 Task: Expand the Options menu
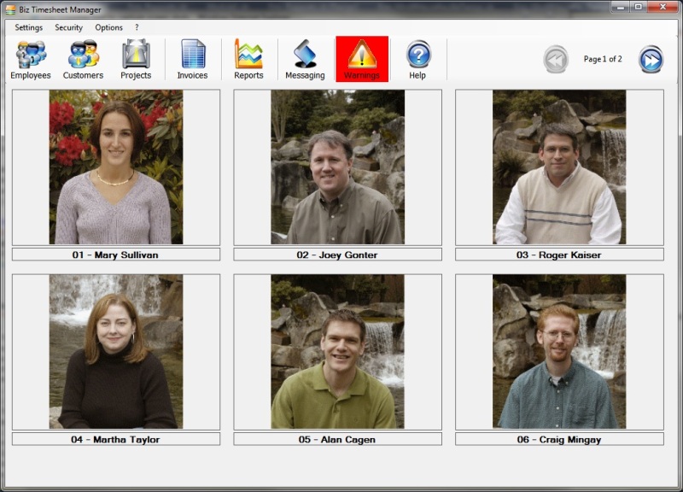(x=108, y=27)
